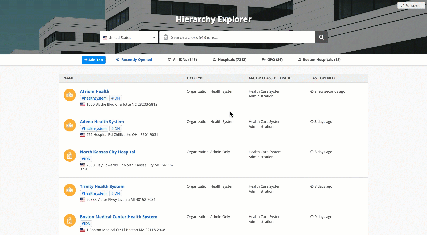The width and height of the screenshot is (427, 235).
Task: Click Trinity Health System's orange icon
Action: (x=70, y=190)
